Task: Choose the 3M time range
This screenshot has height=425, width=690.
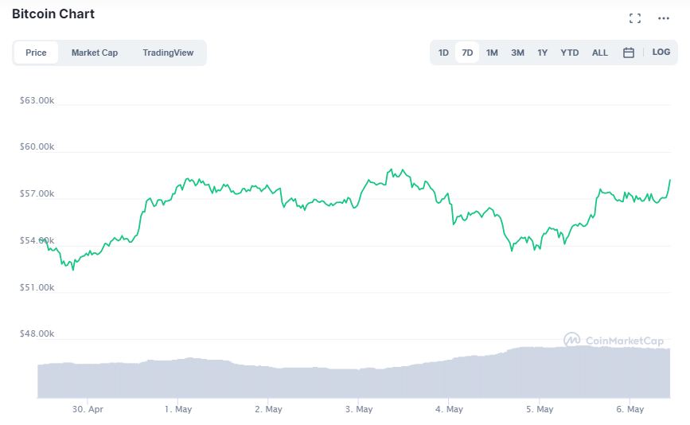Action: (x=517, y=53)
